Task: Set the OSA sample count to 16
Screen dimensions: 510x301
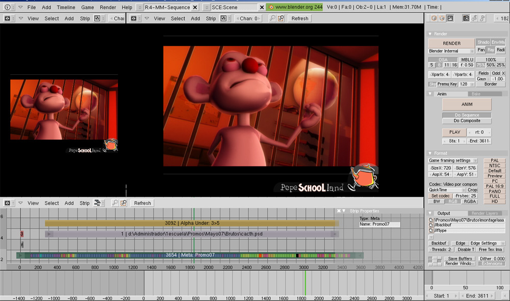Action: 454,65
